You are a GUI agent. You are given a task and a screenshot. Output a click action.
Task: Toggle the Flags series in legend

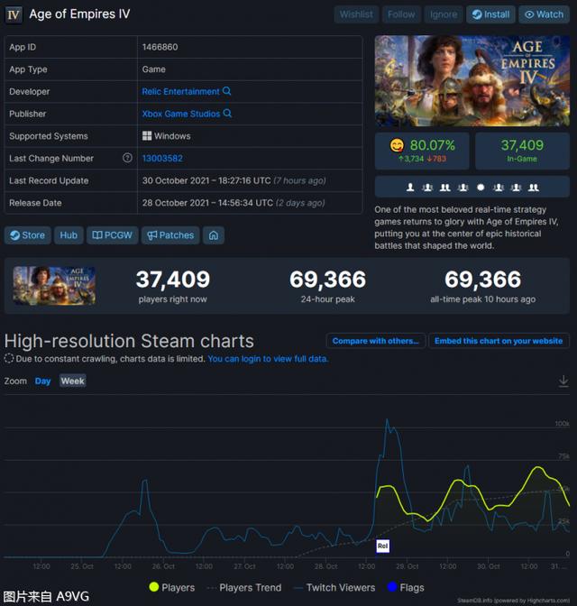404,587
